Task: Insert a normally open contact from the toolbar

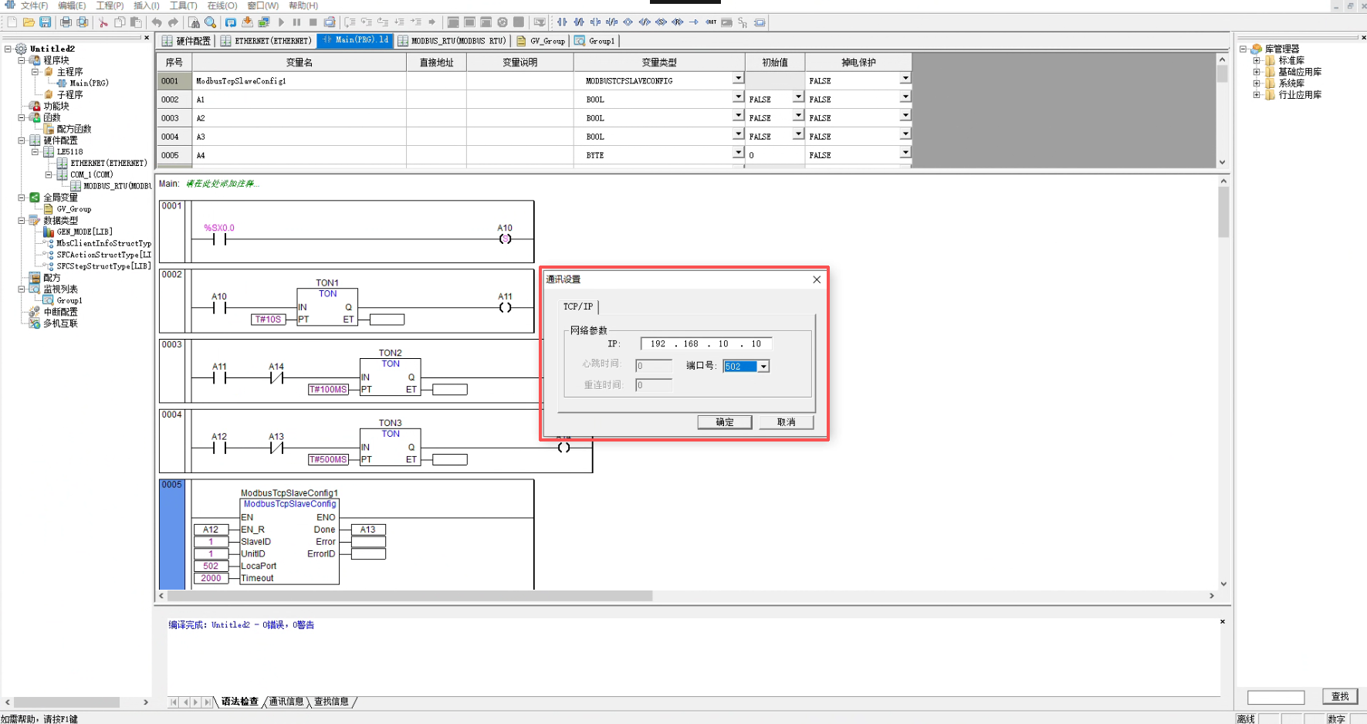Action: [562, 22]
